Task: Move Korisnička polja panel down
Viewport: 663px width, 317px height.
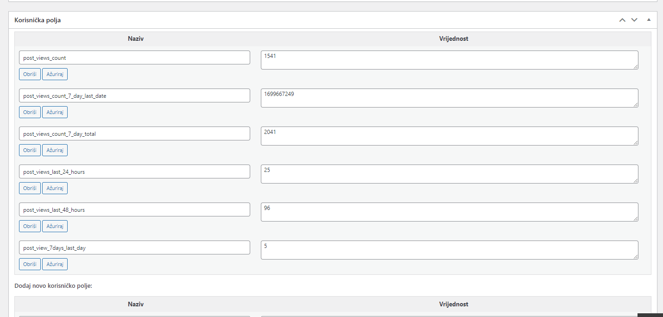Action: point(634,20)
